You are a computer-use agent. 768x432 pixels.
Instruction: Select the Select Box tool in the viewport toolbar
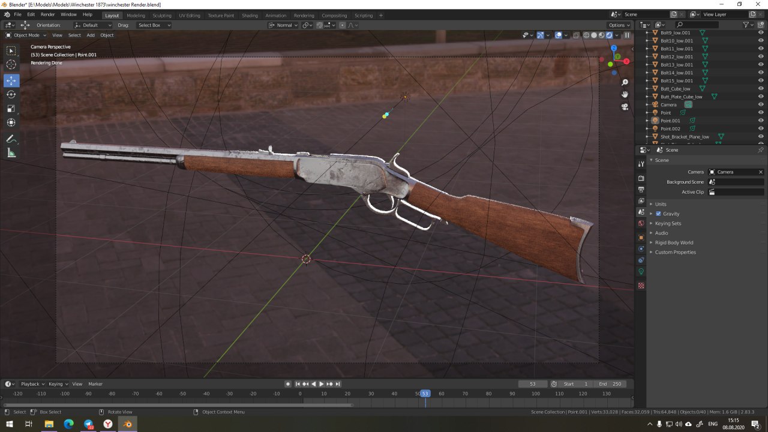(11, 52)
